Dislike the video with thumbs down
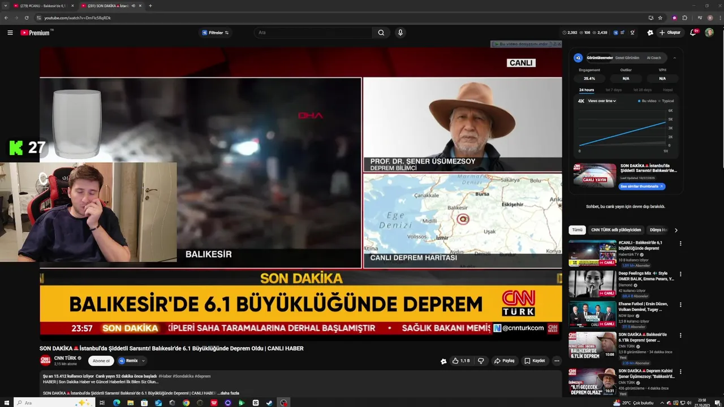Viewport: 724px width, 407px height. (481, 361)
